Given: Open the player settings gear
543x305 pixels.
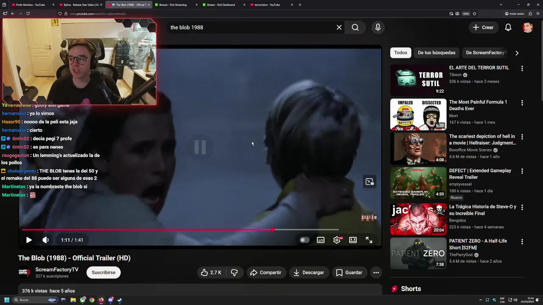Looking at the screenshot, I should click(337, 240).
